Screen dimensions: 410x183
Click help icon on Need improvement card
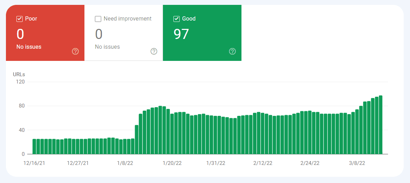pos(154,51)
